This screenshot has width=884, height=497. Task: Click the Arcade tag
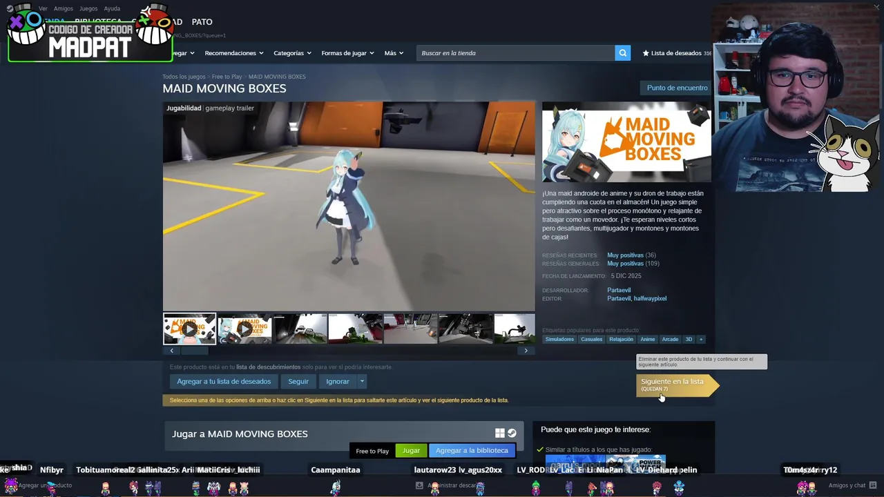[x=670, y=339]
